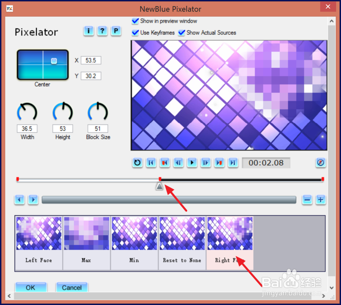Click the timeline horizontal scroll bar
Image resolution: width=341 pixels, height=305 pixels.
click(x=169, y=200)
